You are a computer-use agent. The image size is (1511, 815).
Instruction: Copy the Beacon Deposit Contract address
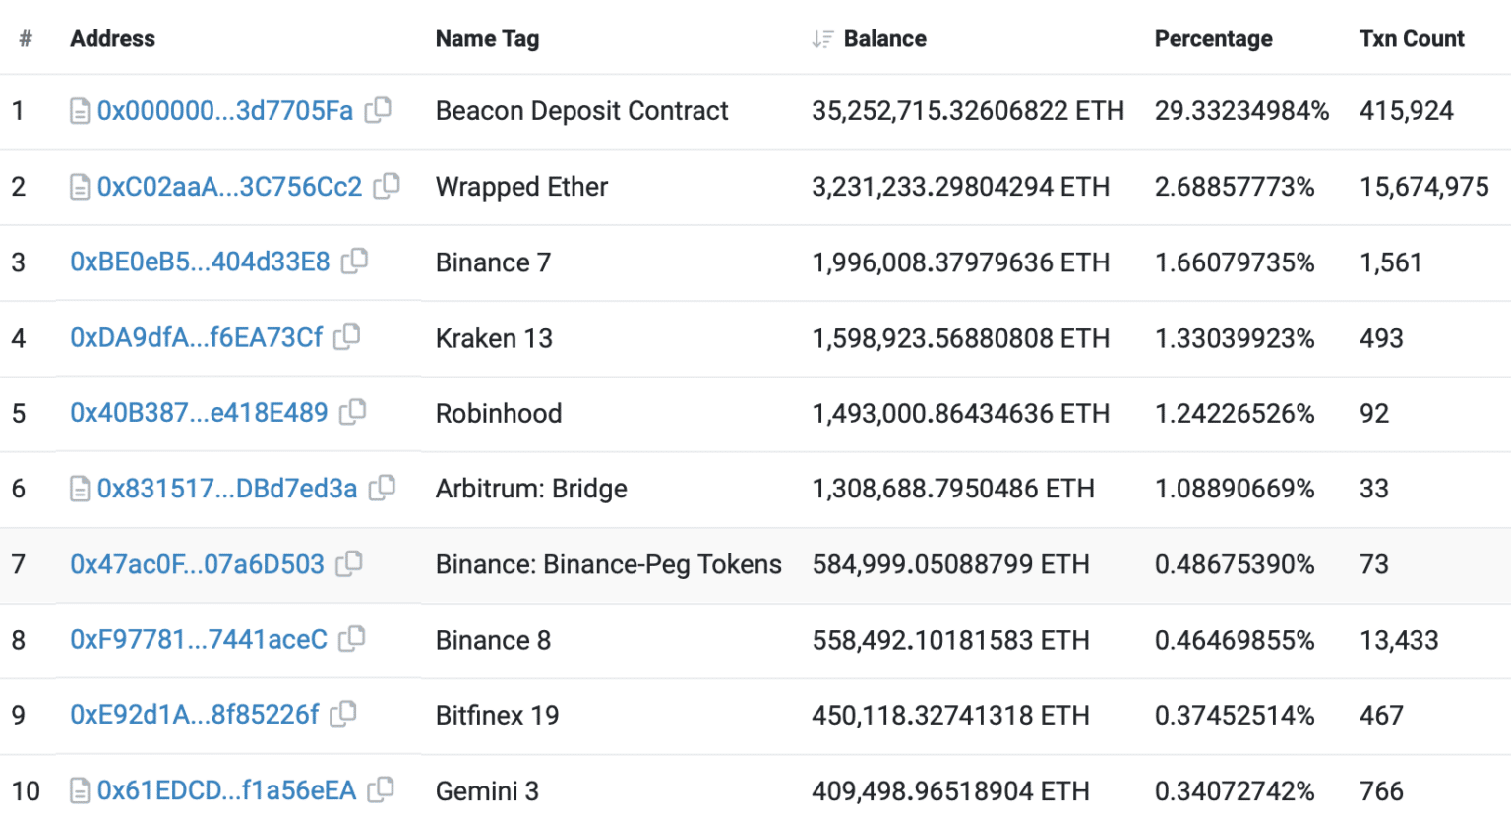[378, 111]
